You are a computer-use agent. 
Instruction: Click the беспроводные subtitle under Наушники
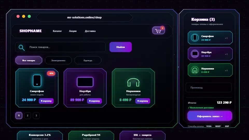click(133, 95)
